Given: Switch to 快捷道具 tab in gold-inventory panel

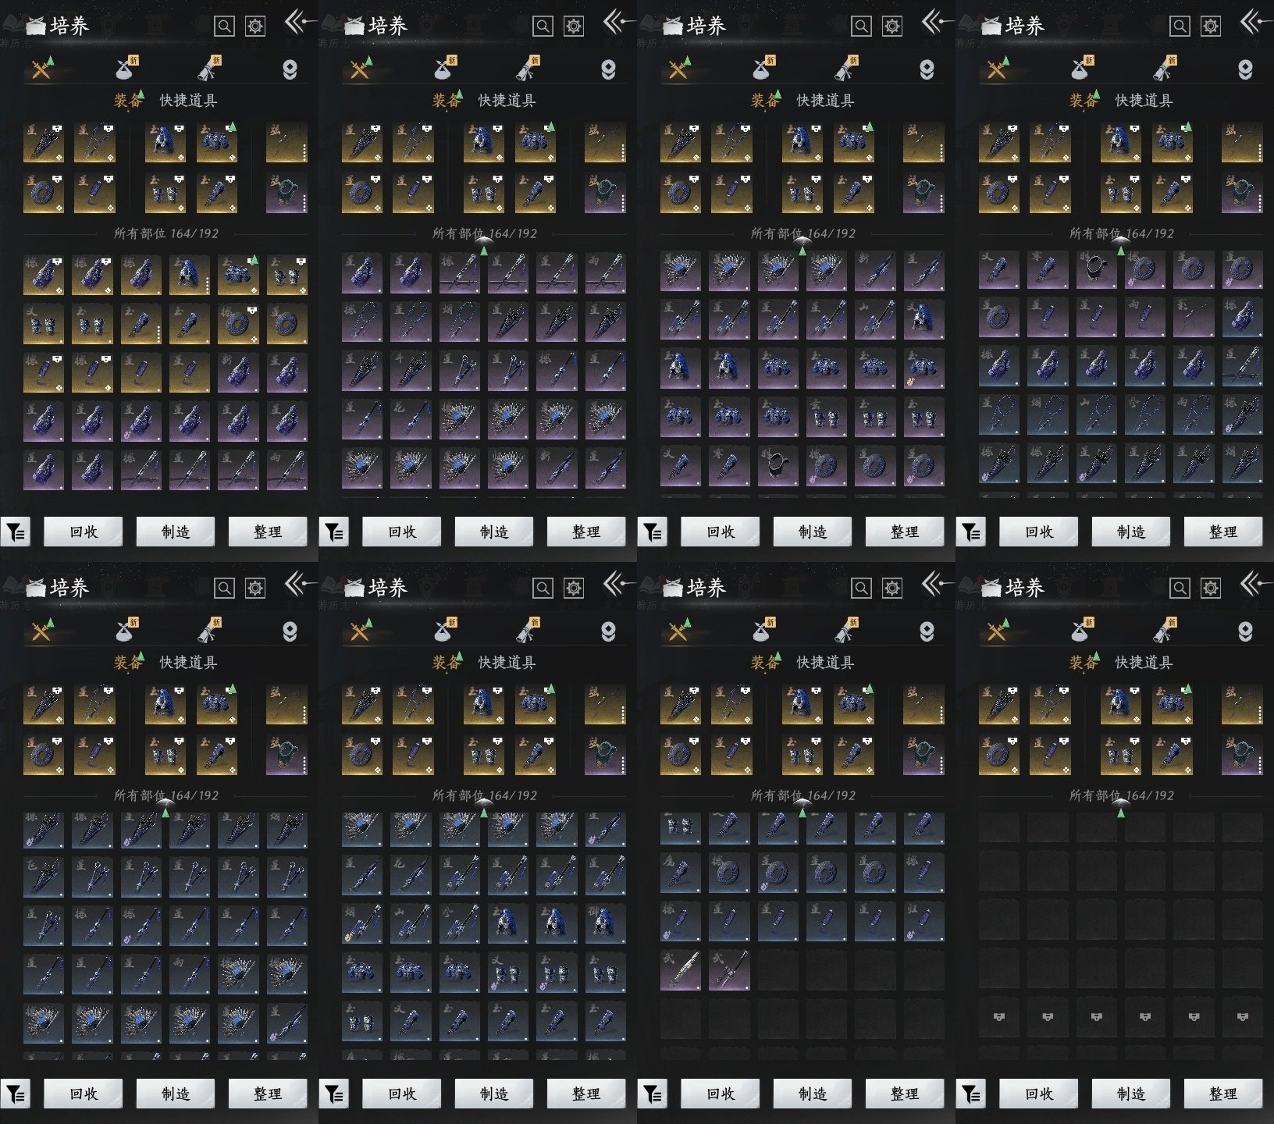Looking at the screenshot, I should pyautogui.click(x=188, y=101).
